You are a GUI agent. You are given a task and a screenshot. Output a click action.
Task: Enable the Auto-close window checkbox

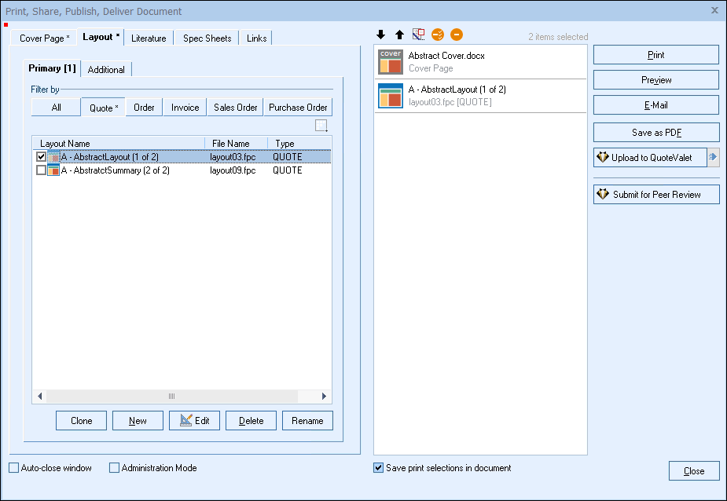click(14, 468)
